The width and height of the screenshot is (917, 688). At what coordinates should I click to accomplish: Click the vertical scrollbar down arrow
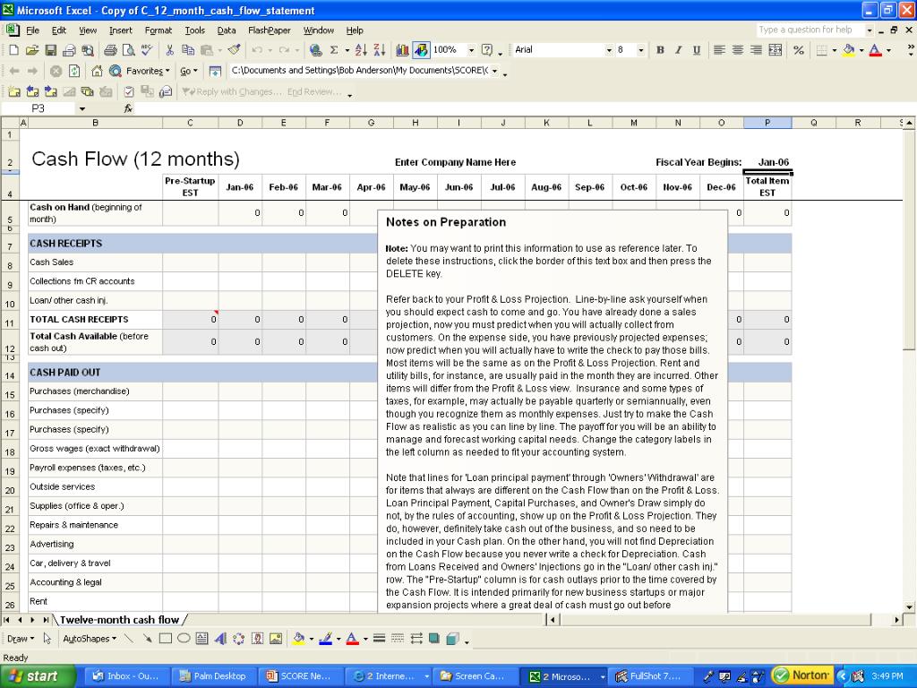(x=909, y=607)
